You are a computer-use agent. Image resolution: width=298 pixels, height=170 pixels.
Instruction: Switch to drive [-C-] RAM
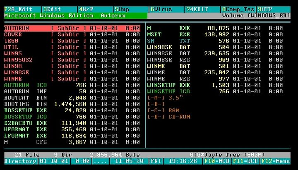[163, 110]
